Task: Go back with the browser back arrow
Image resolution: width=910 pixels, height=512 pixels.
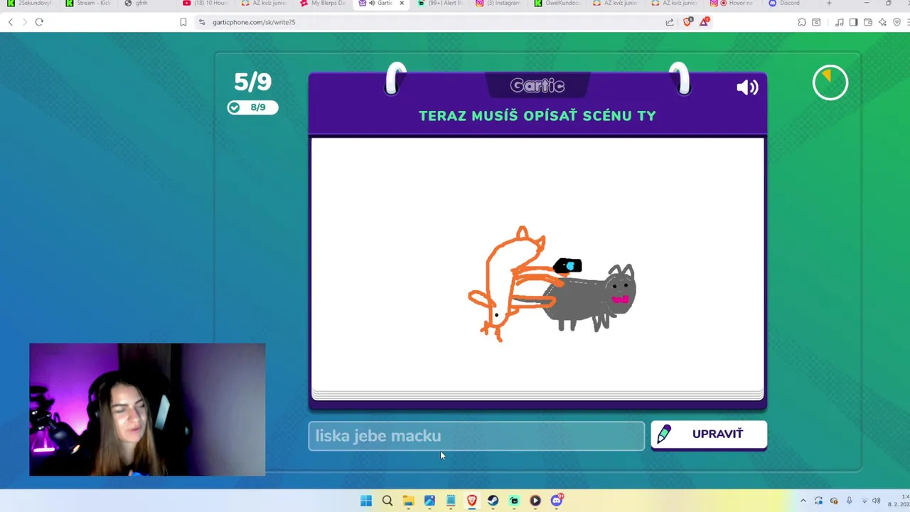Action: pos(11,22)
